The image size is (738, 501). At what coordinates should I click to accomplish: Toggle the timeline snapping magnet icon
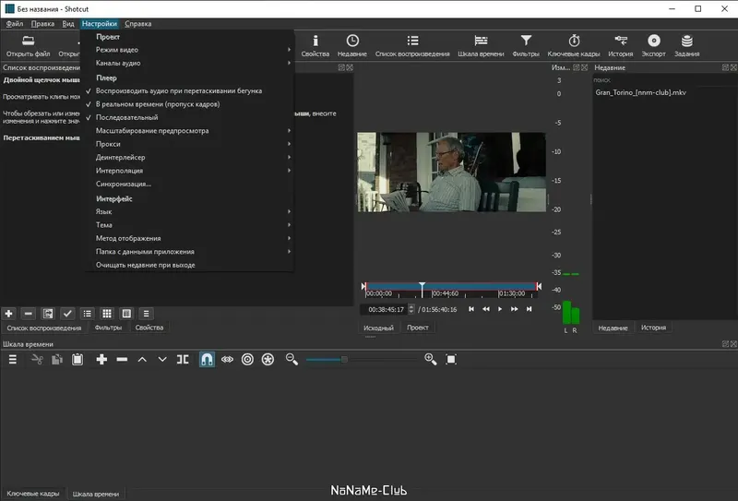tap(207, 359)
